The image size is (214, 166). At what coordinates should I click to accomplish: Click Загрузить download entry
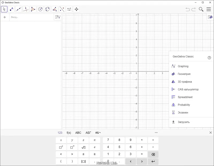(191, 122)
